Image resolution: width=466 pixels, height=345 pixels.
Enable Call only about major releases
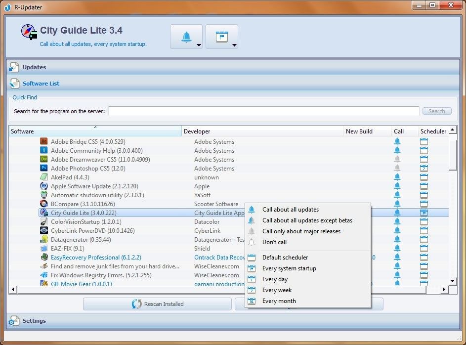pyautogui.click(x=301, y=231)
